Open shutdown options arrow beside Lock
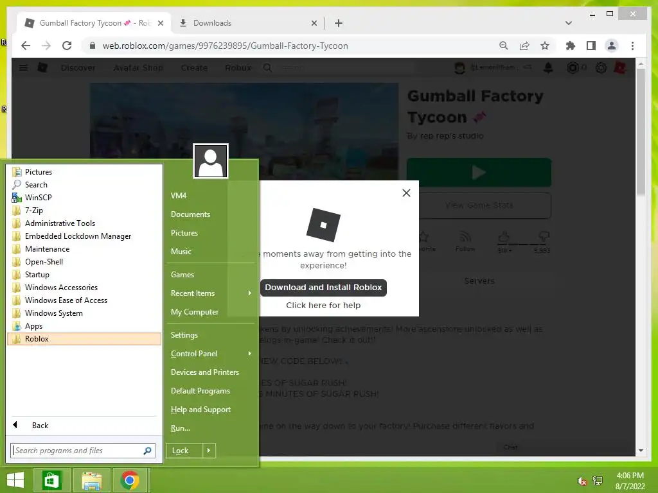 coord(209,451)
